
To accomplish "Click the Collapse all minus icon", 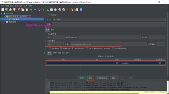I will [35, 10].
